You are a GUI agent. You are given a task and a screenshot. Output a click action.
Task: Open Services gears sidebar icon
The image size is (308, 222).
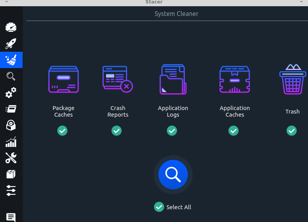pyautogui.click(x=11, y=93)
